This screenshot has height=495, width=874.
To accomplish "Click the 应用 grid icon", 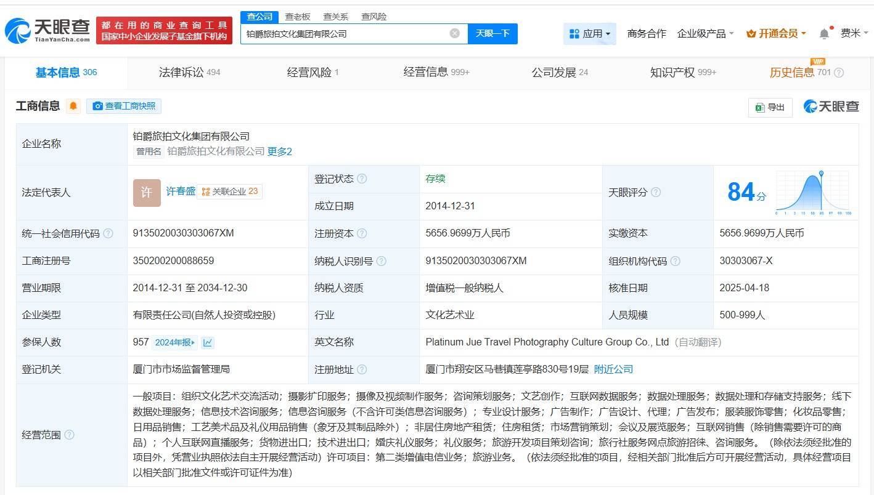I will (x=574, y=34).
